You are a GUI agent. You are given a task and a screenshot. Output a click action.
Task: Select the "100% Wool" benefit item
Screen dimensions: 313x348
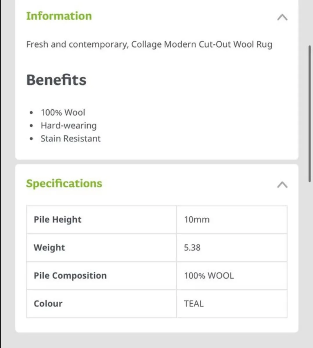(x=63, y=112)
